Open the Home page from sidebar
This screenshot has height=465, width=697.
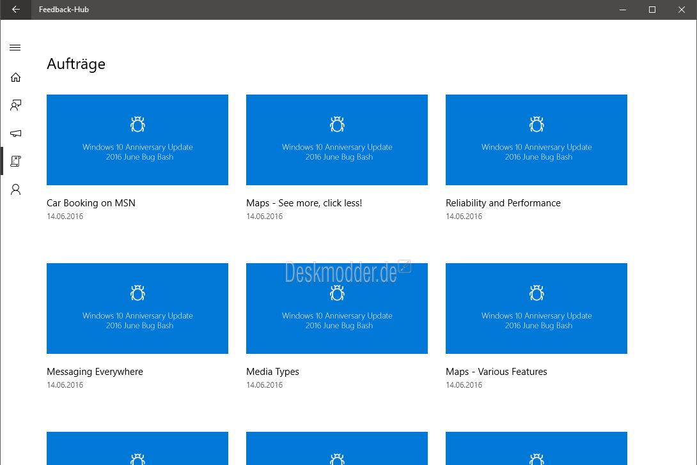coord(15,77)
